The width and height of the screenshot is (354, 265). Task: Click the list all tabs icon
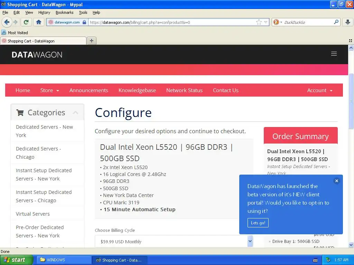coord(351,41)
